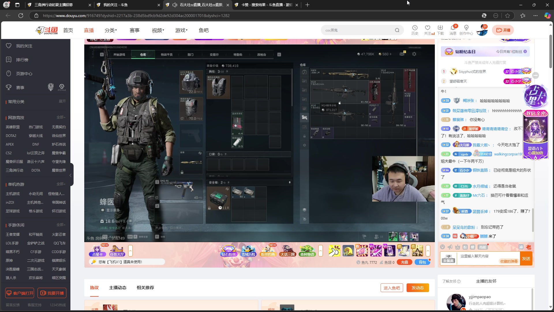Open the 鱼吧 nav item
Viewport: 554px width, 312px height.
(x=204, y=30)
